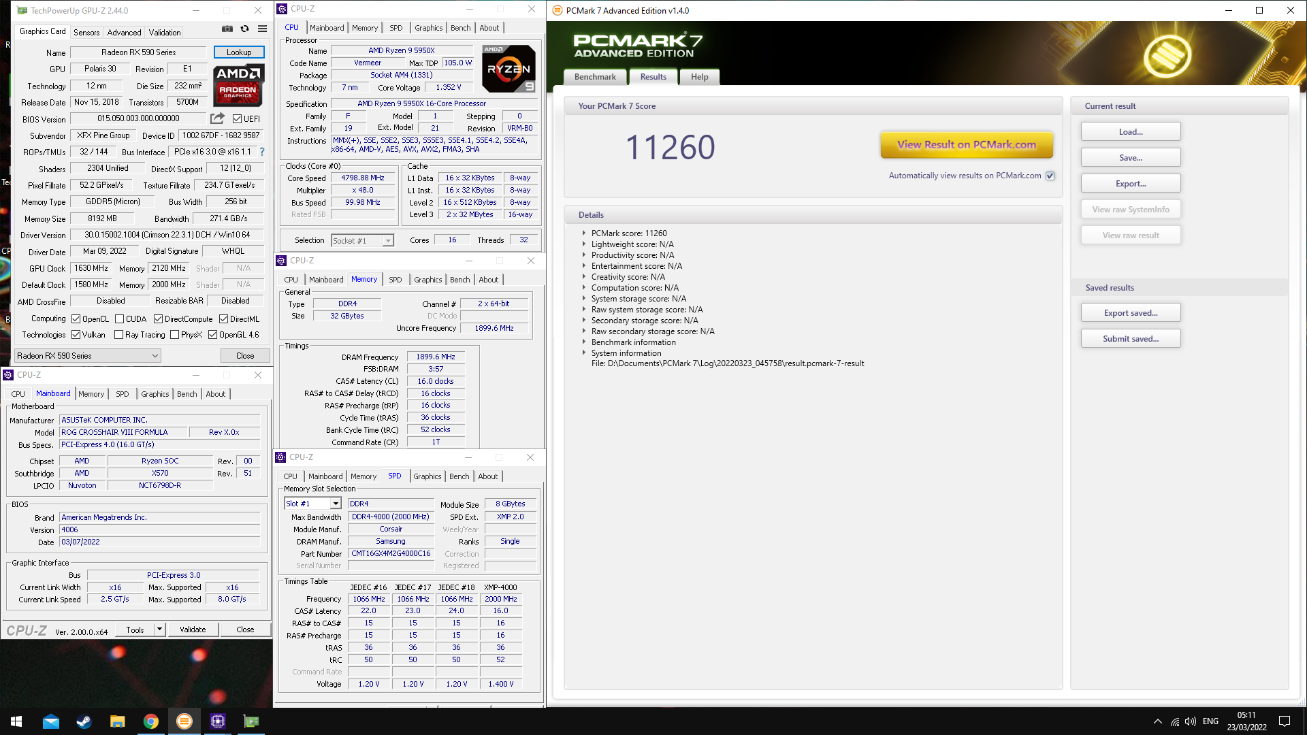
Task: Open the Windows notification center
Action: pos(1285,721)
